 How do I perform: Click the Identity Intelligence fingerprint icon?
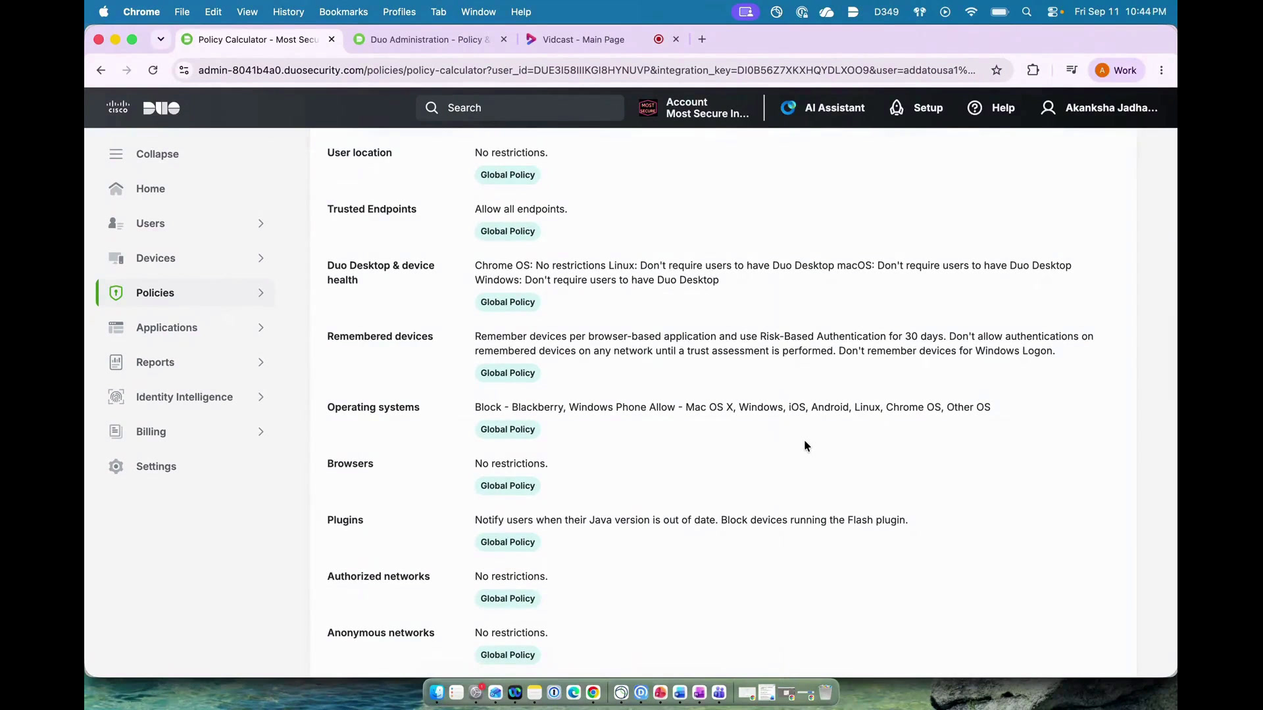116,397
